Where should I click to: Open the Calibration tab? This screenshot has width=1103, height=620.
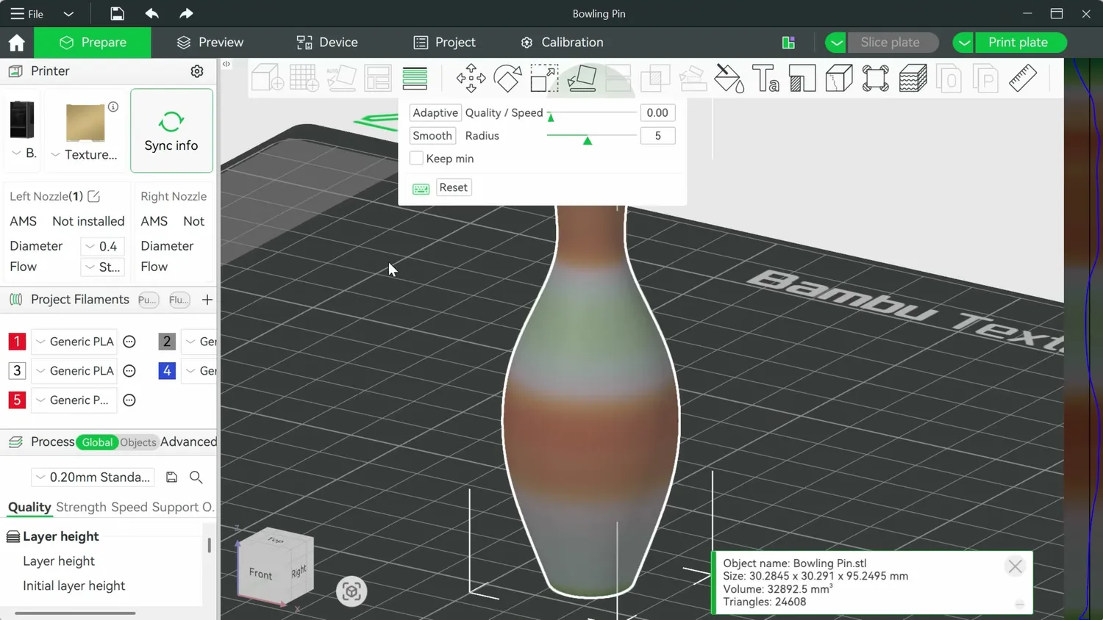pos(563,43)
